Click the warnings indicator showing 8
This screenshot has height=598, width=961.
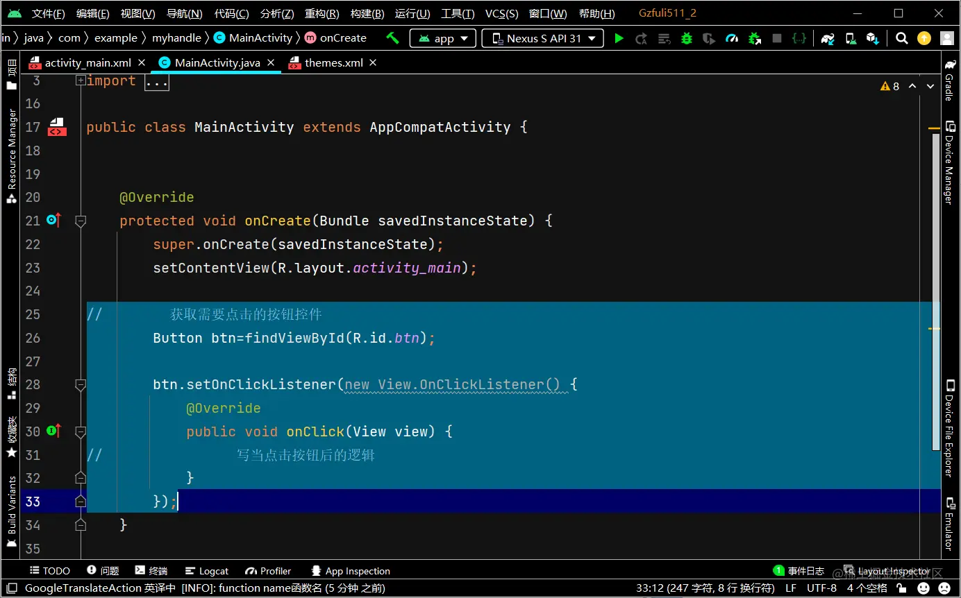[890, 86]
